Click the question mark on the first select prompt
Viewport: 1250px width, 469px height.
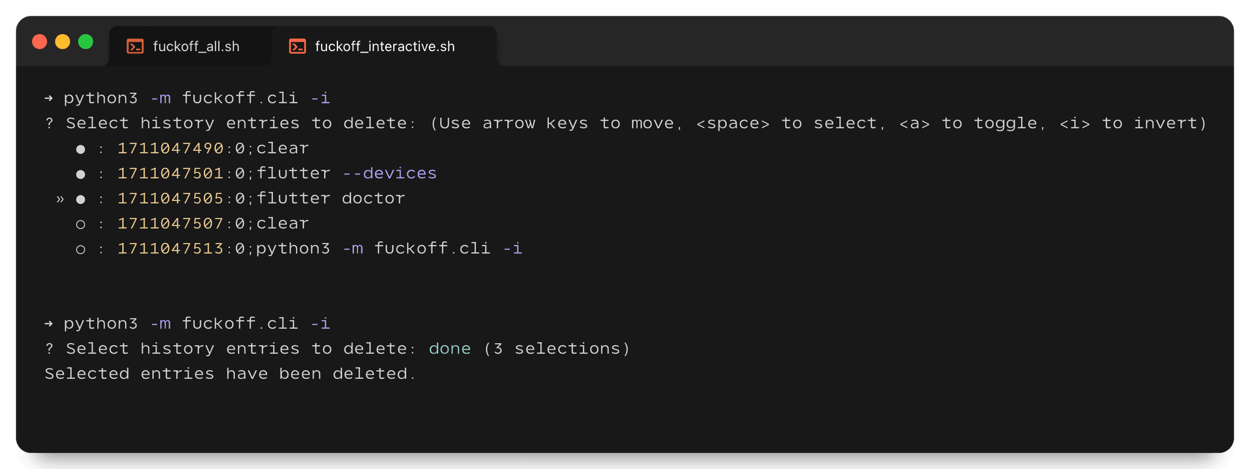(49, 123)
